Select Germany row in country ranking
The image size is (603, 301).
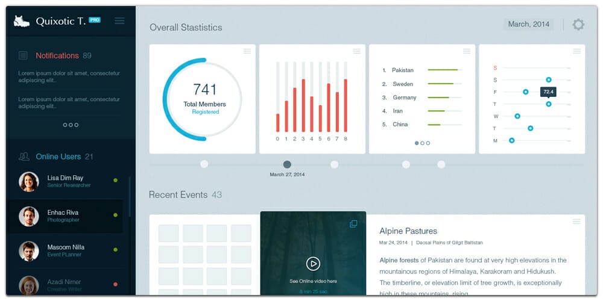(422, 98)
